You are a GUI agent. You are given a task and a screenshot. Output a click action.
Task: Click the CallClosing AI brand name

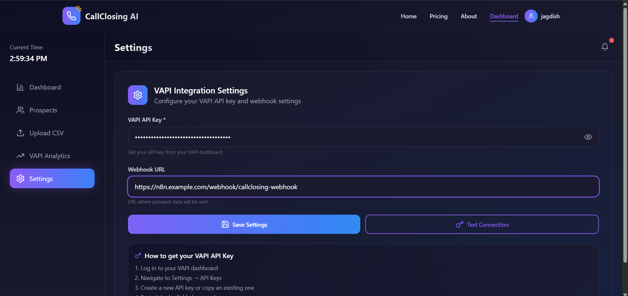pyautogui.click(x=112, y=16)
